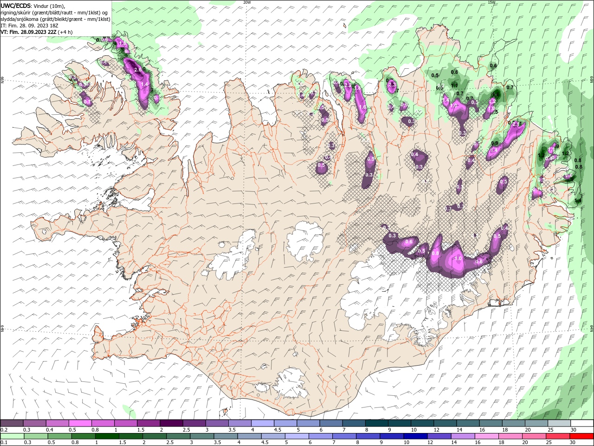
Task: Click the snow legend swatch starting at 3
Action: coord(216,423)
